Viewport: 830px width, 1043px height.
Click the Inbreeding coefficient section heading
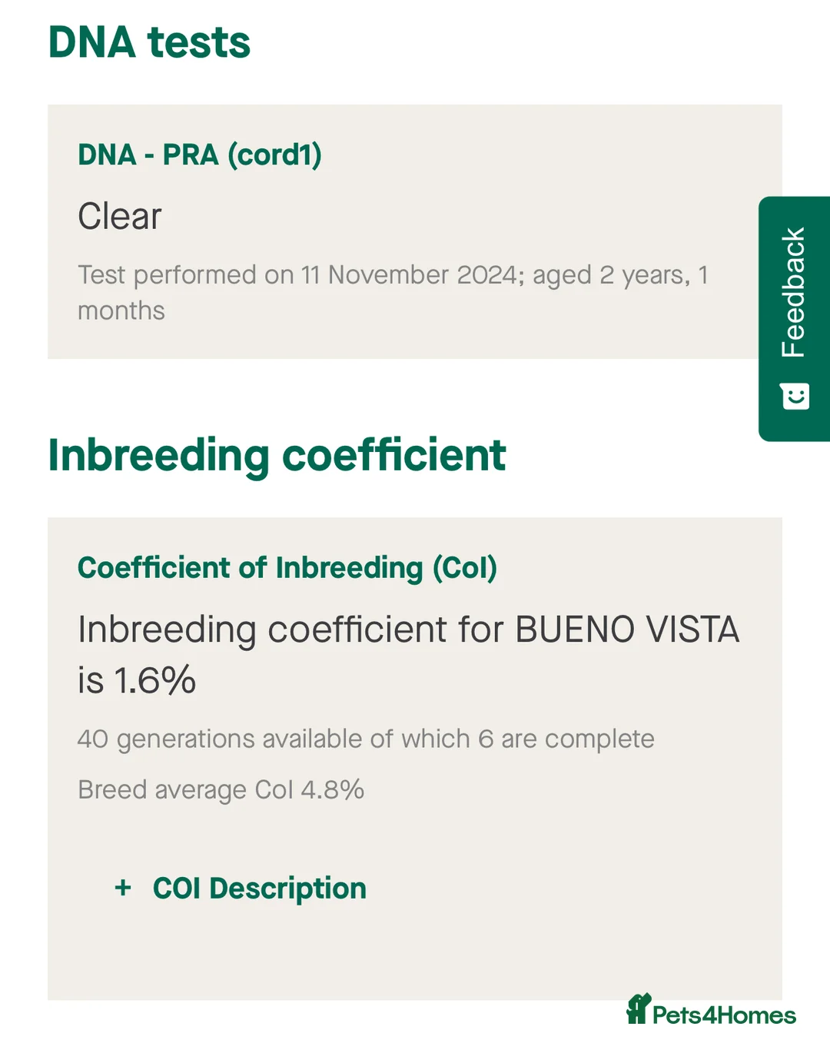pos(277,455)
